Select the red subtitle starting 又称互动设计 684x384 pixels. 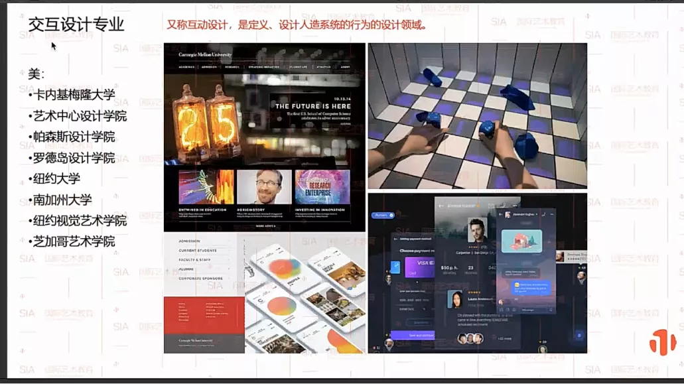pos(297,25)
